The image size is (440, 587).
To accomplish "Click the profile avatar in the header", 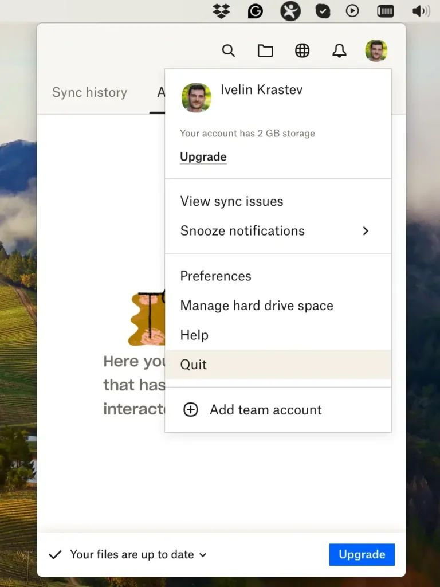I will click(376, 51).
